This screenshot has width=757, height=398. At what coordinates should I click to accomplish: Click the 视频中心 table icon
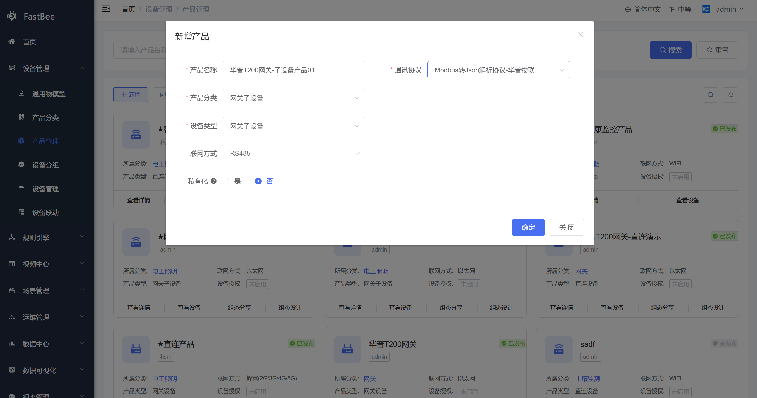(x=12, y=264)
